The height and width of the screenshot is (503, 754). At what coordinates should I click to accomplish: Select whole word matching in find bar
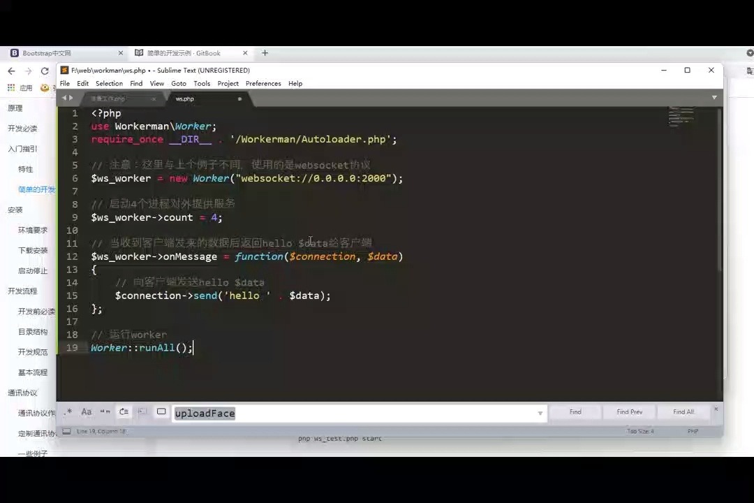(105, 412)
